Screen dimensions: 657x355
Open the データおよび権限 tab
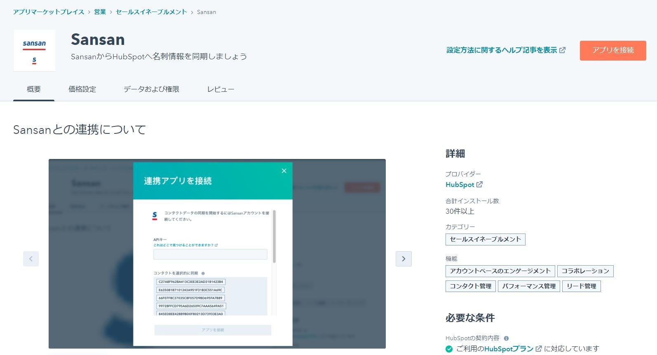(151, 89)
